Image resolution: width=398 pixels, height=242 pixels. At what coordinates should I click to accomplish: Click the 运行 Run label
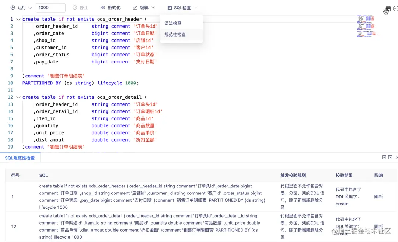22,8
